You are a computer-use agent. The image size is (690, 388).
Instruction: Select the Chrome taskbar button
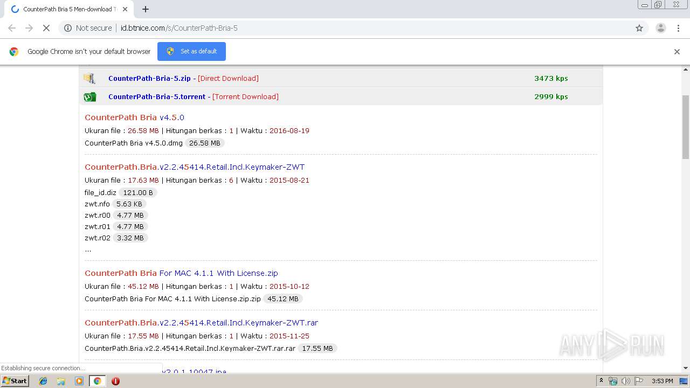point(97,381)
